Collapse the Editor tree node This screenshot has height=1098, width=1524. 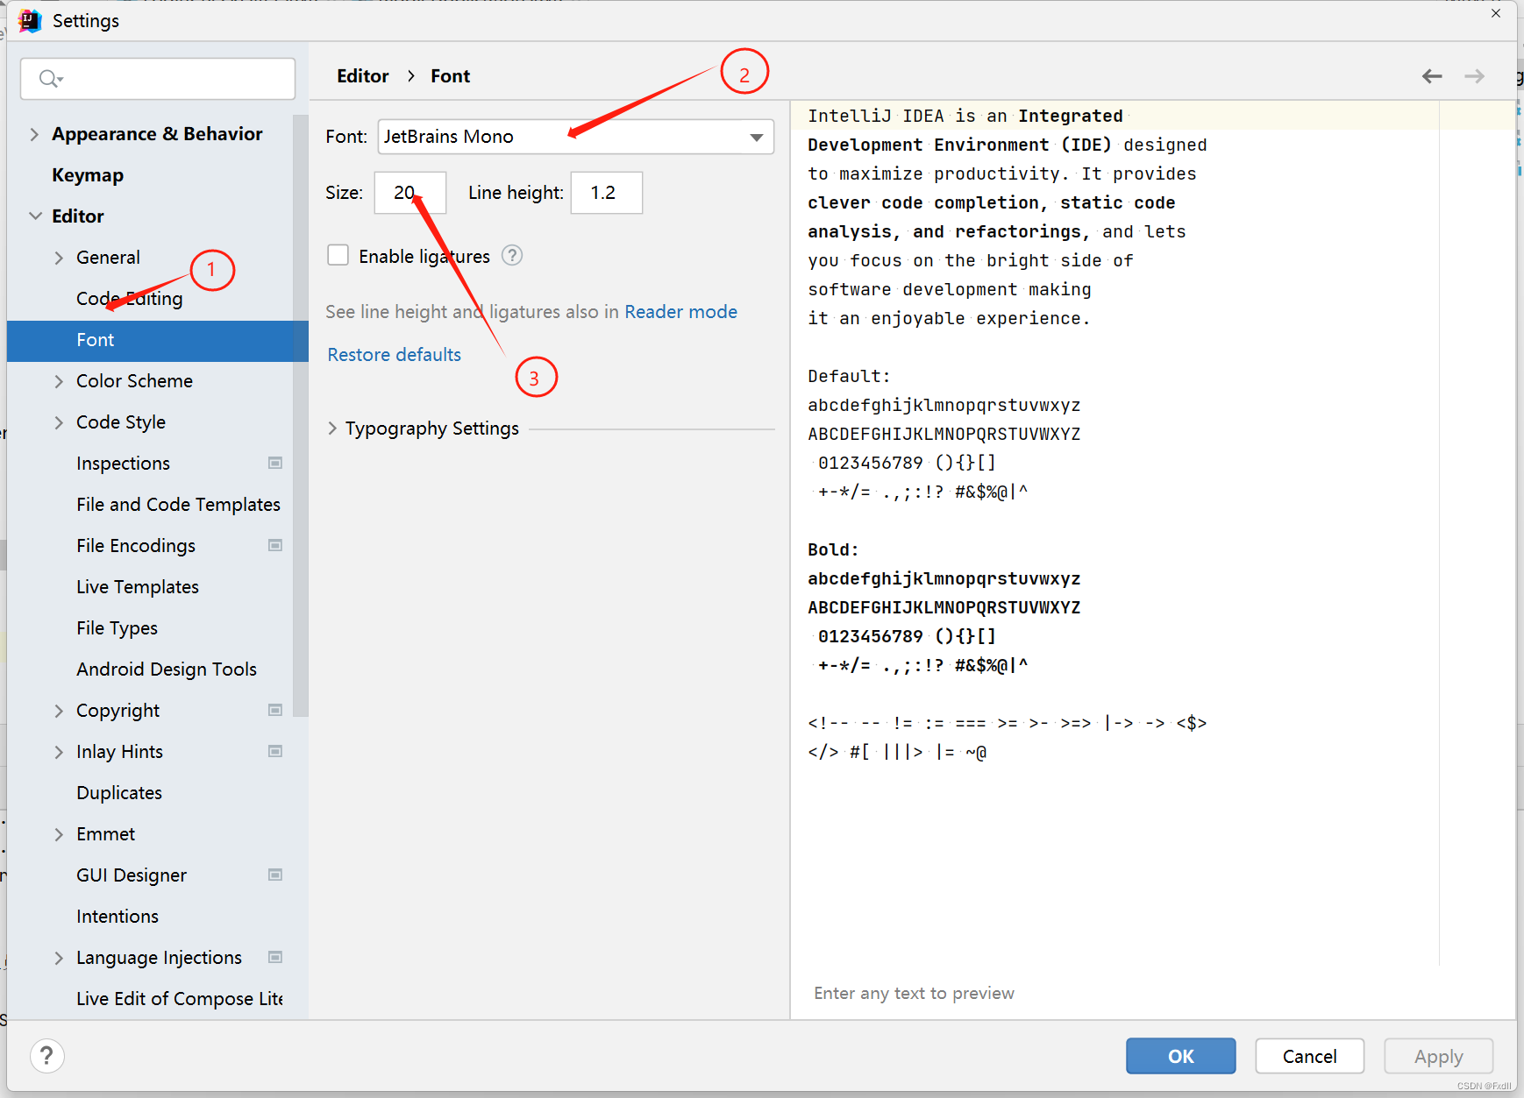35,216
